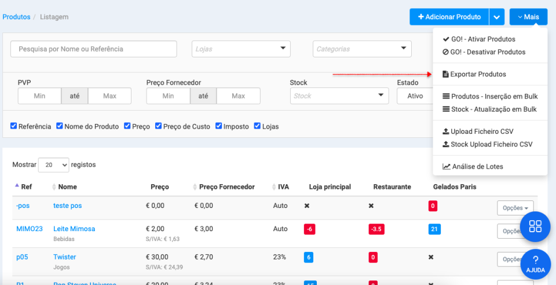Open the Lojas filter dropdown
The image size is (556, 285).
click(x=241, y=49)
